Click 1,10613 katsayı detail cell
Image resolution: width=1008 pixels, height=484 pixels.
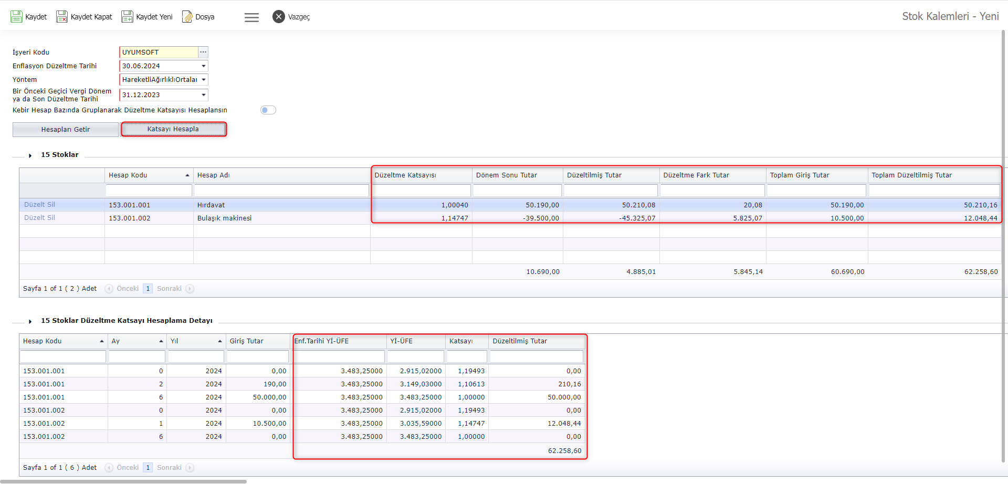coord(467,384)
